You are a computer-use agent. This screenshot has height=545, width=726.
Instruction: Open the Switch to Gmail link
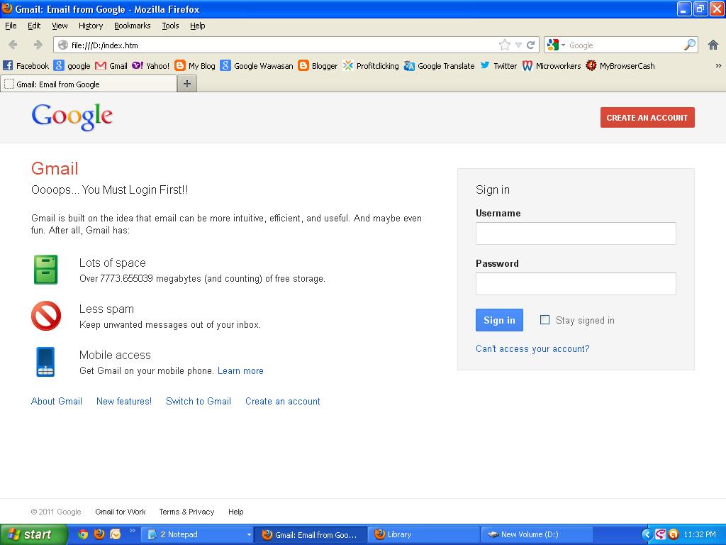(x=199, y=402)
